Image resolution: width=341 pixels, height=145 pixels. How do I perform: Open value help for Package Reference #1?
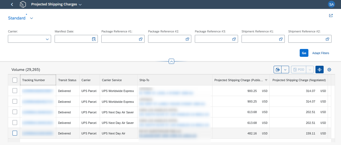point(140,39)
